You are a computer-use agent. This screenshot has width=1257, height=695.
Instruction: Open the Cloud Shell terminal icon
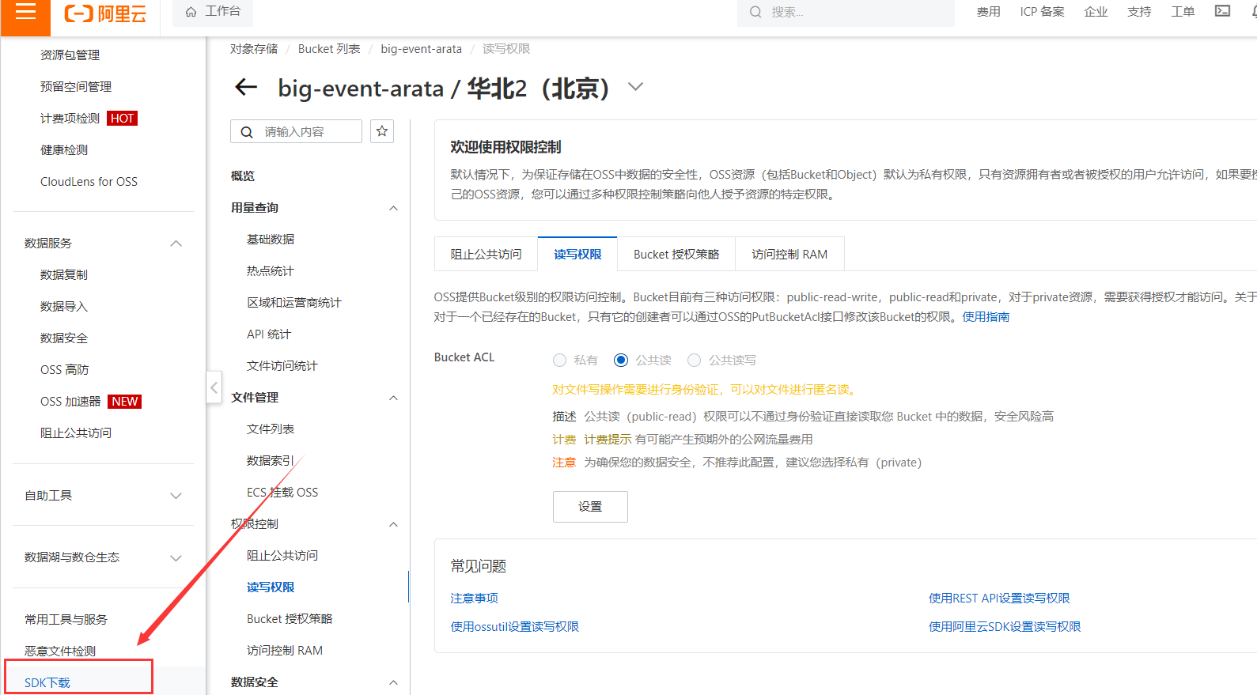(1222, 11)
